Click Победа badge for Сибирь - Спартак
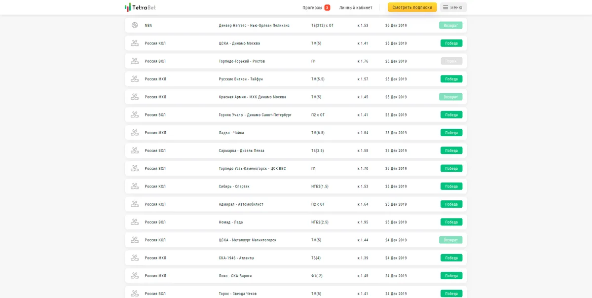The height and width of the screenshot is (298, 592). pyautogui.click(x=451, y=186)
